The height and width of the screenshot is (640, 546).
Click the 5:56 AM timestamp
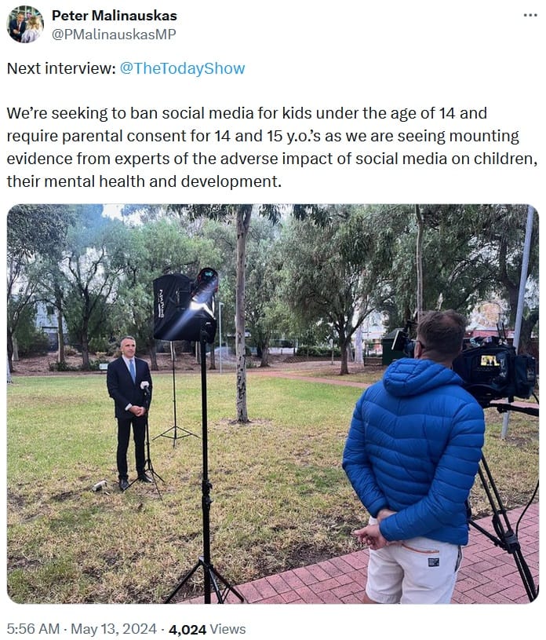pos(33,629)
